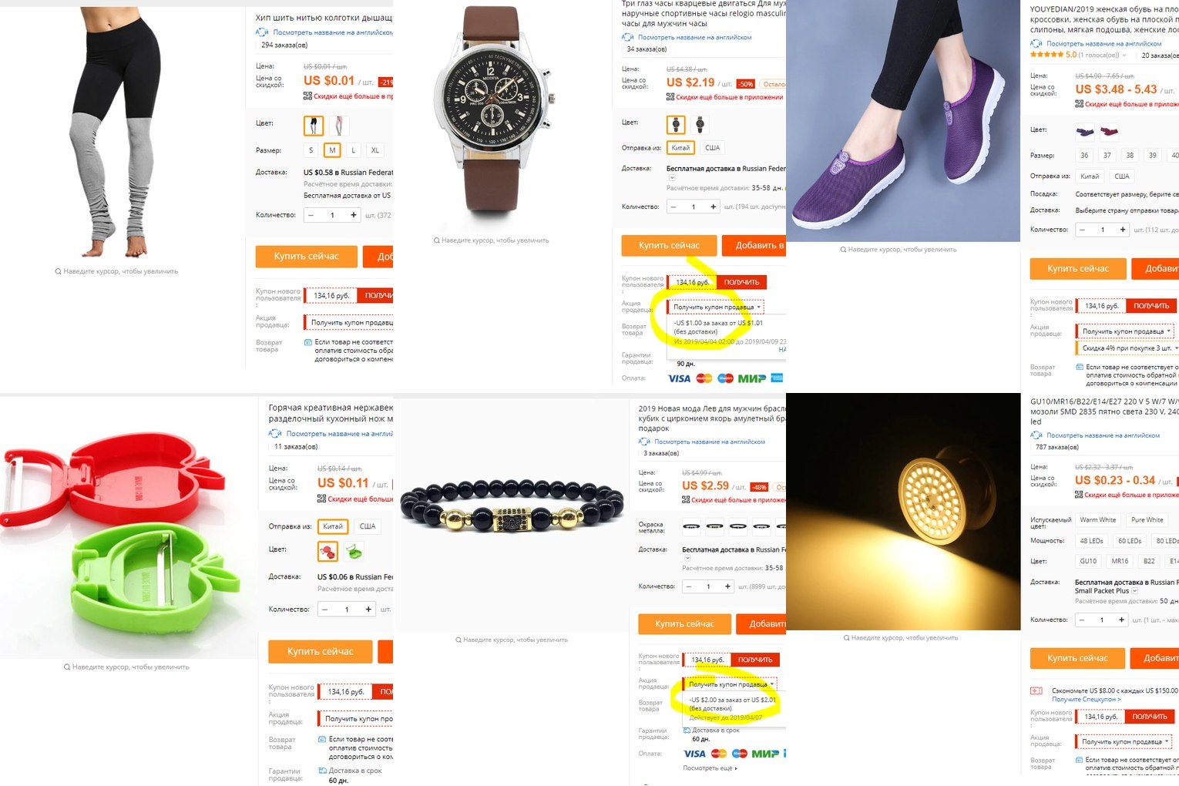Click ПОЛУЧИТЬ coupon button on the watch listing

[741, 282]
